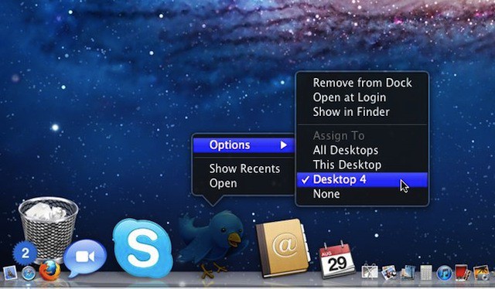This screenshot has height=289, width=495.
Task: Launch Skype from the Dock
Action: pyautogui.click(x=142, y=247)
